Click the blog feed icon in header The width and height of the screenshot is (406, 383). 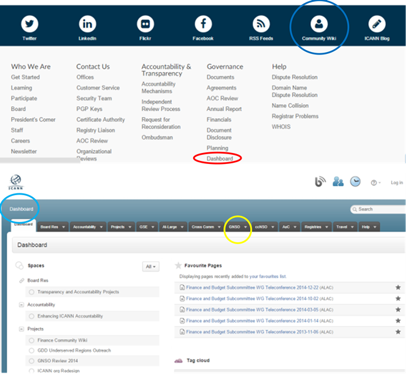pos(320,181)
